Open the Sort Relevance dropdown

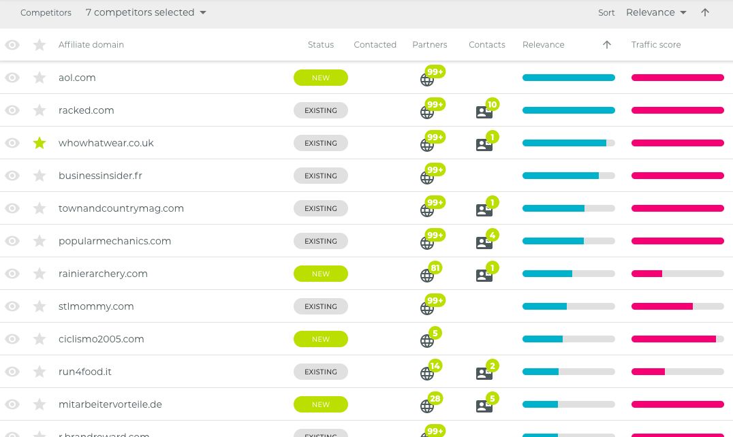(656, 13)
